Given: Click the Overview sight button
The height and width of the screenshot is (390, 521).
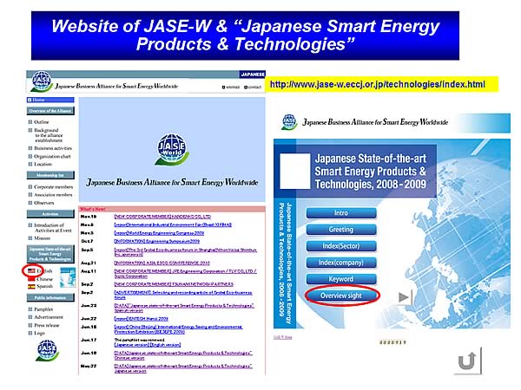Looking at the screenshot, I should pos(341,296).
